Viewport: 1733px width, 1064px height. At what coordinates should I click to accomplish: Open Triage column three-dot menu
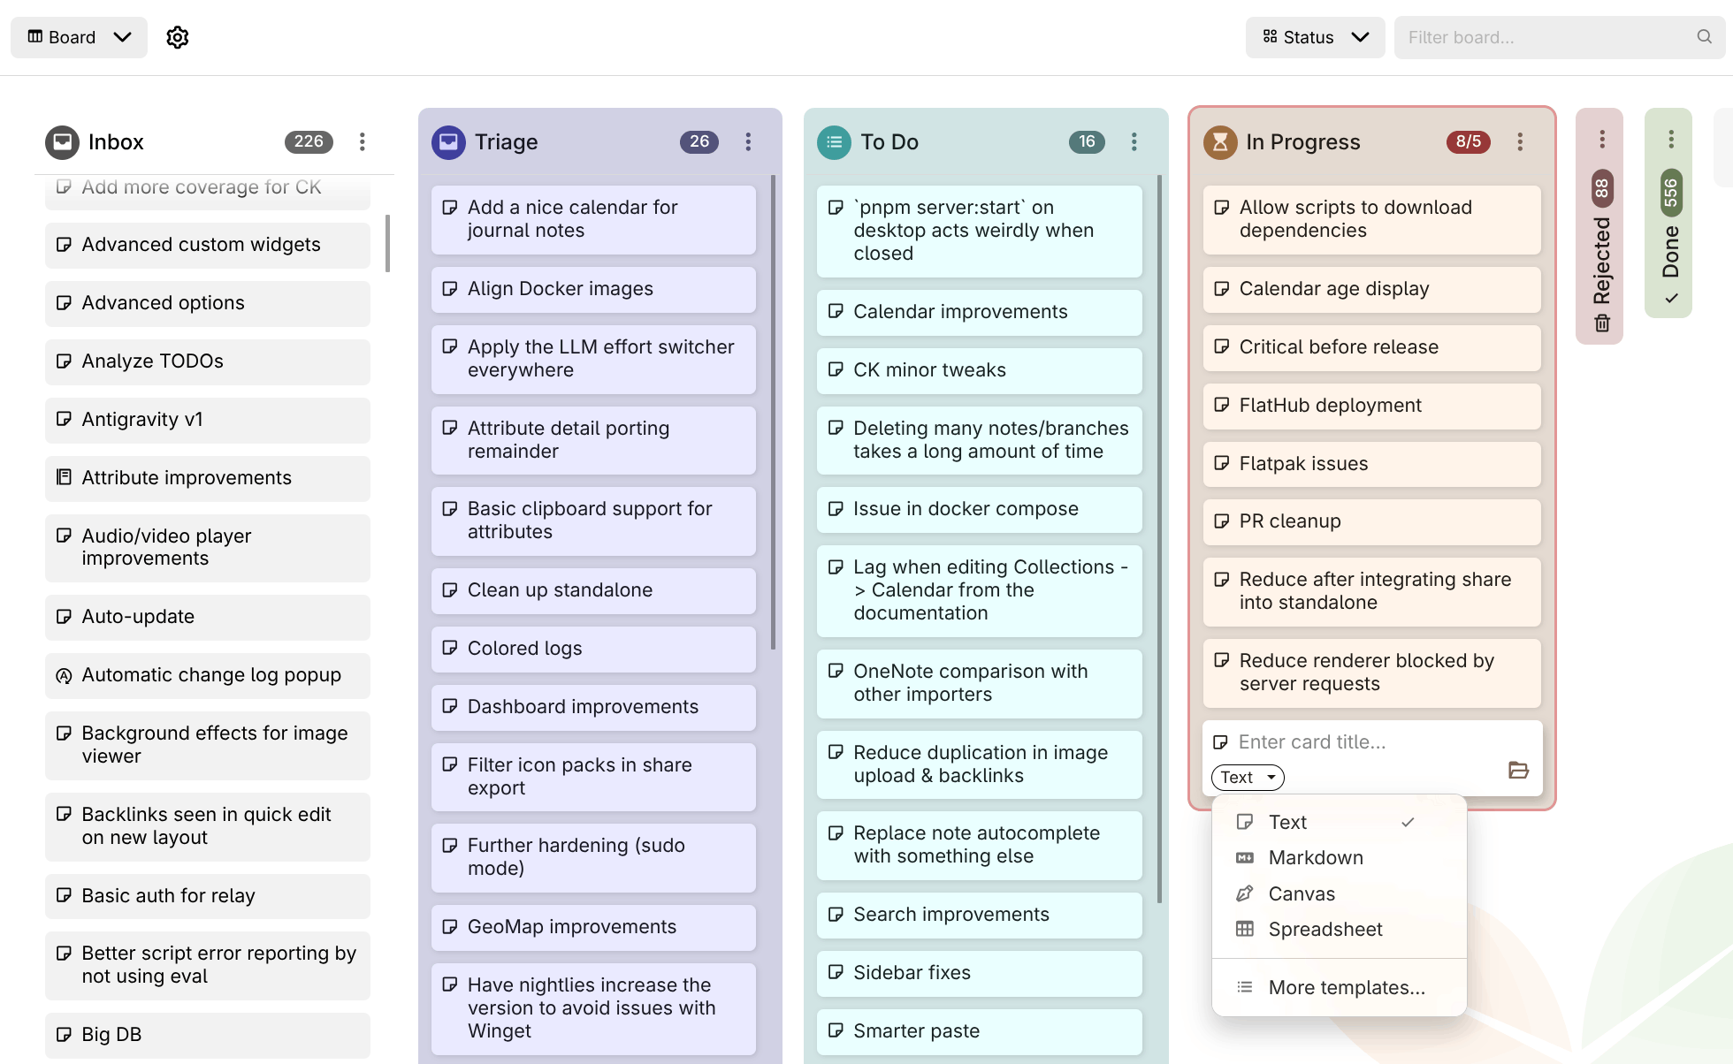[748, 142]
